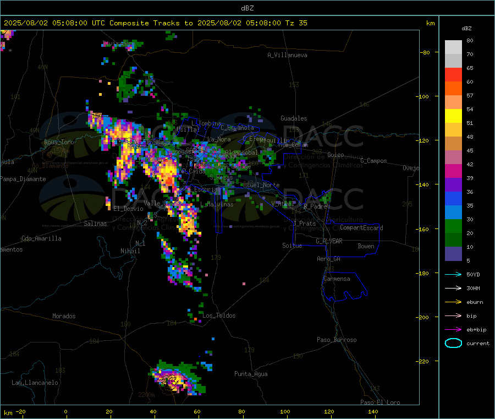
Task: Click the 39 dBZ magenta color swatch
Action: (x=453, y=171)
